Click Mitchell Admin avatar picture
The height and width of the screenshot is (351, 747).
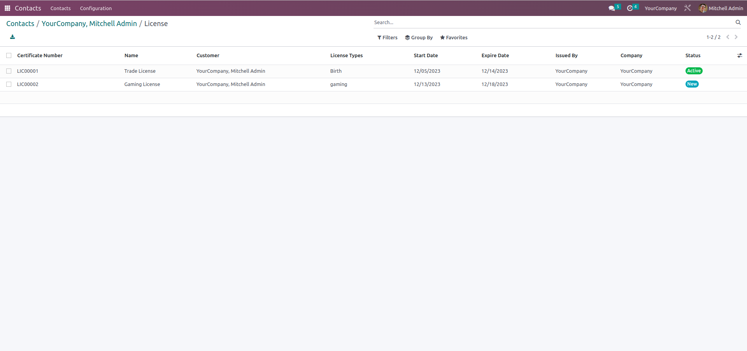tap(703, 8)
